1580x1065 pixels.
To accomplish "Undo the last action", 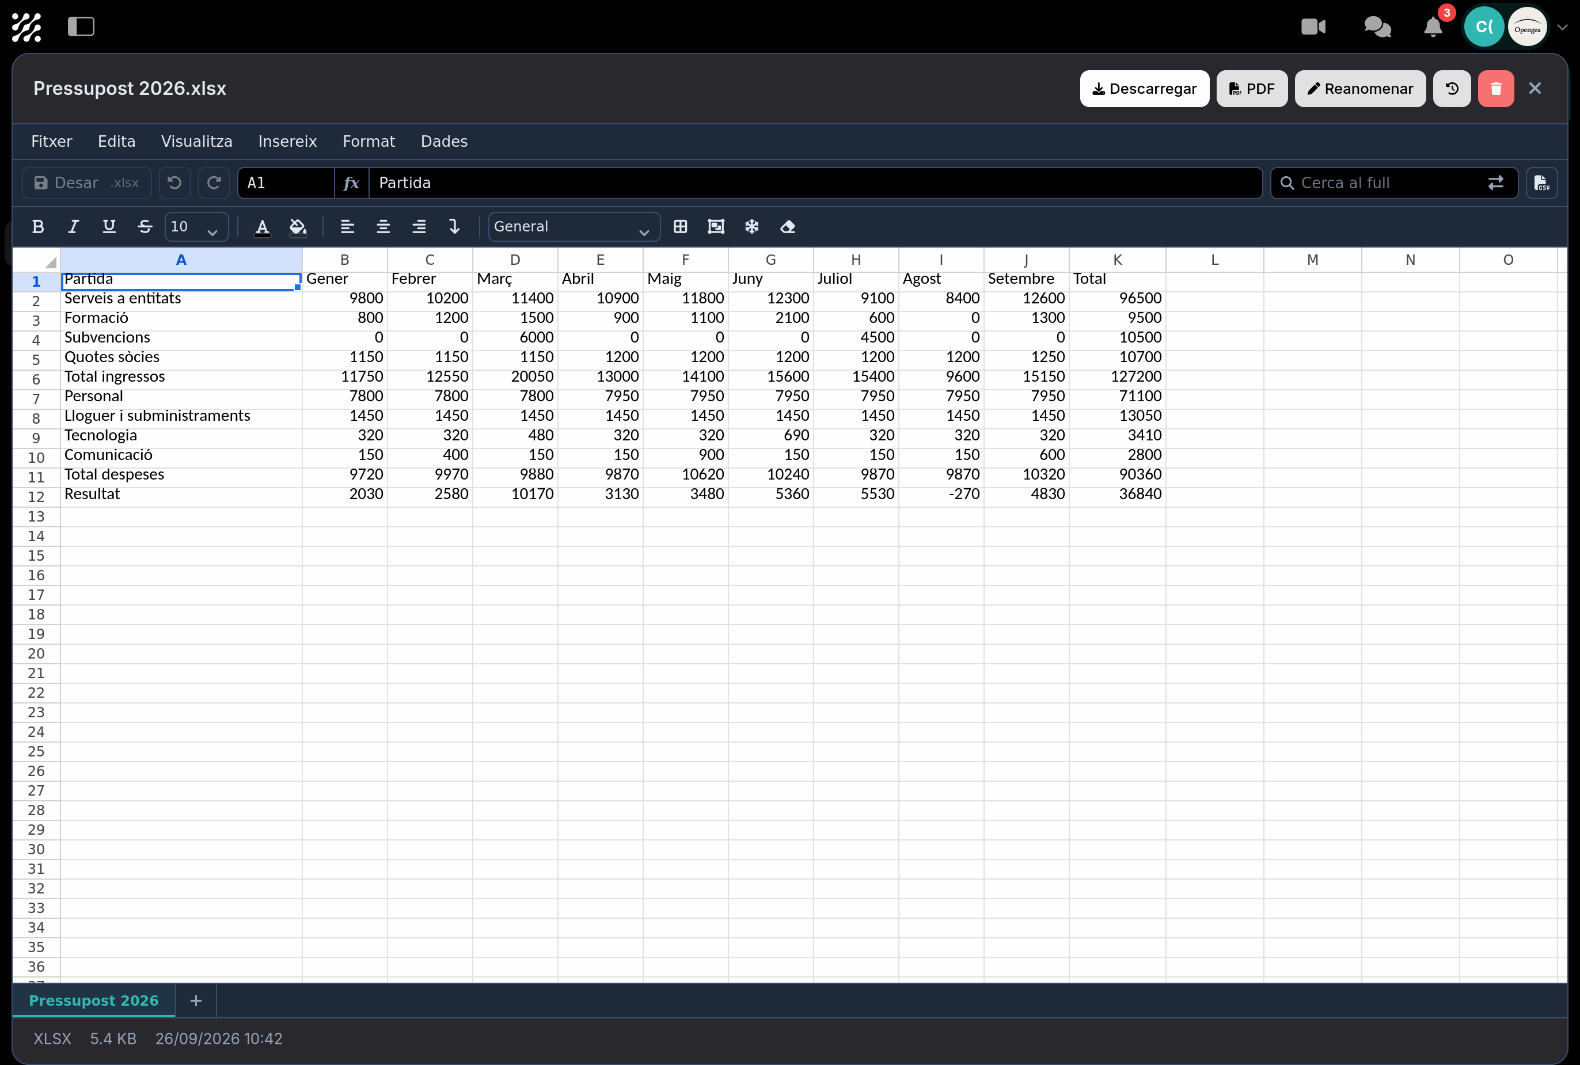I will point(174,182).
